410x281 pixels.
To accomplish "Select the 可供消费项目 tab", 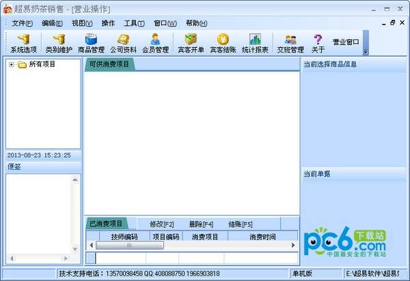I will (x=109, y=64).
